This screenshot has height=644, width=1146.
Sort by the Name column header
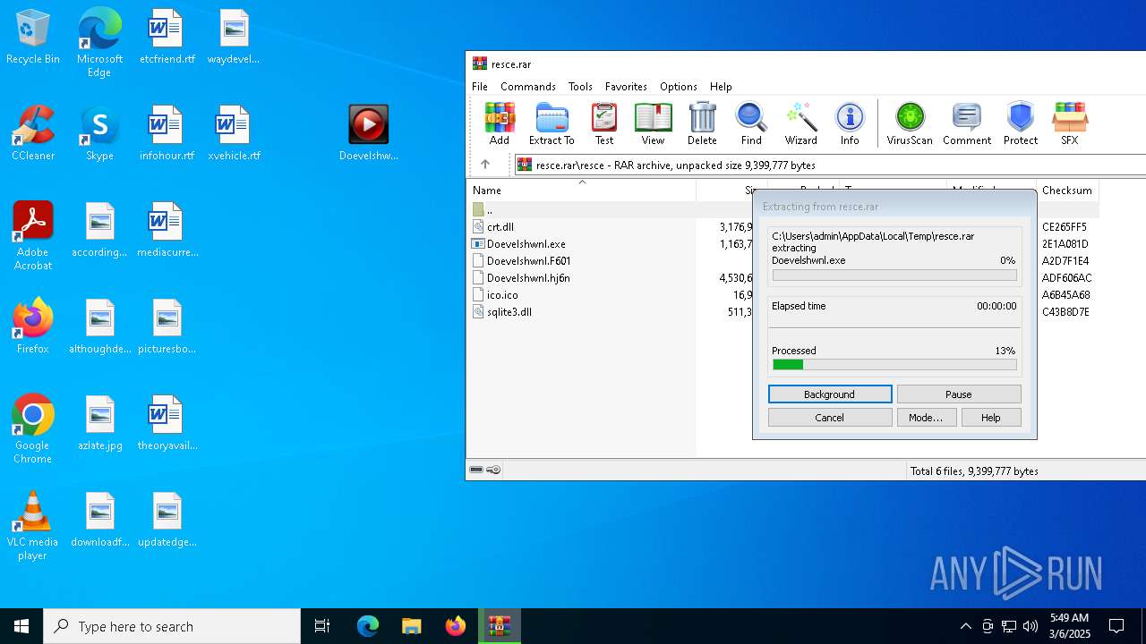click(581, 191)
